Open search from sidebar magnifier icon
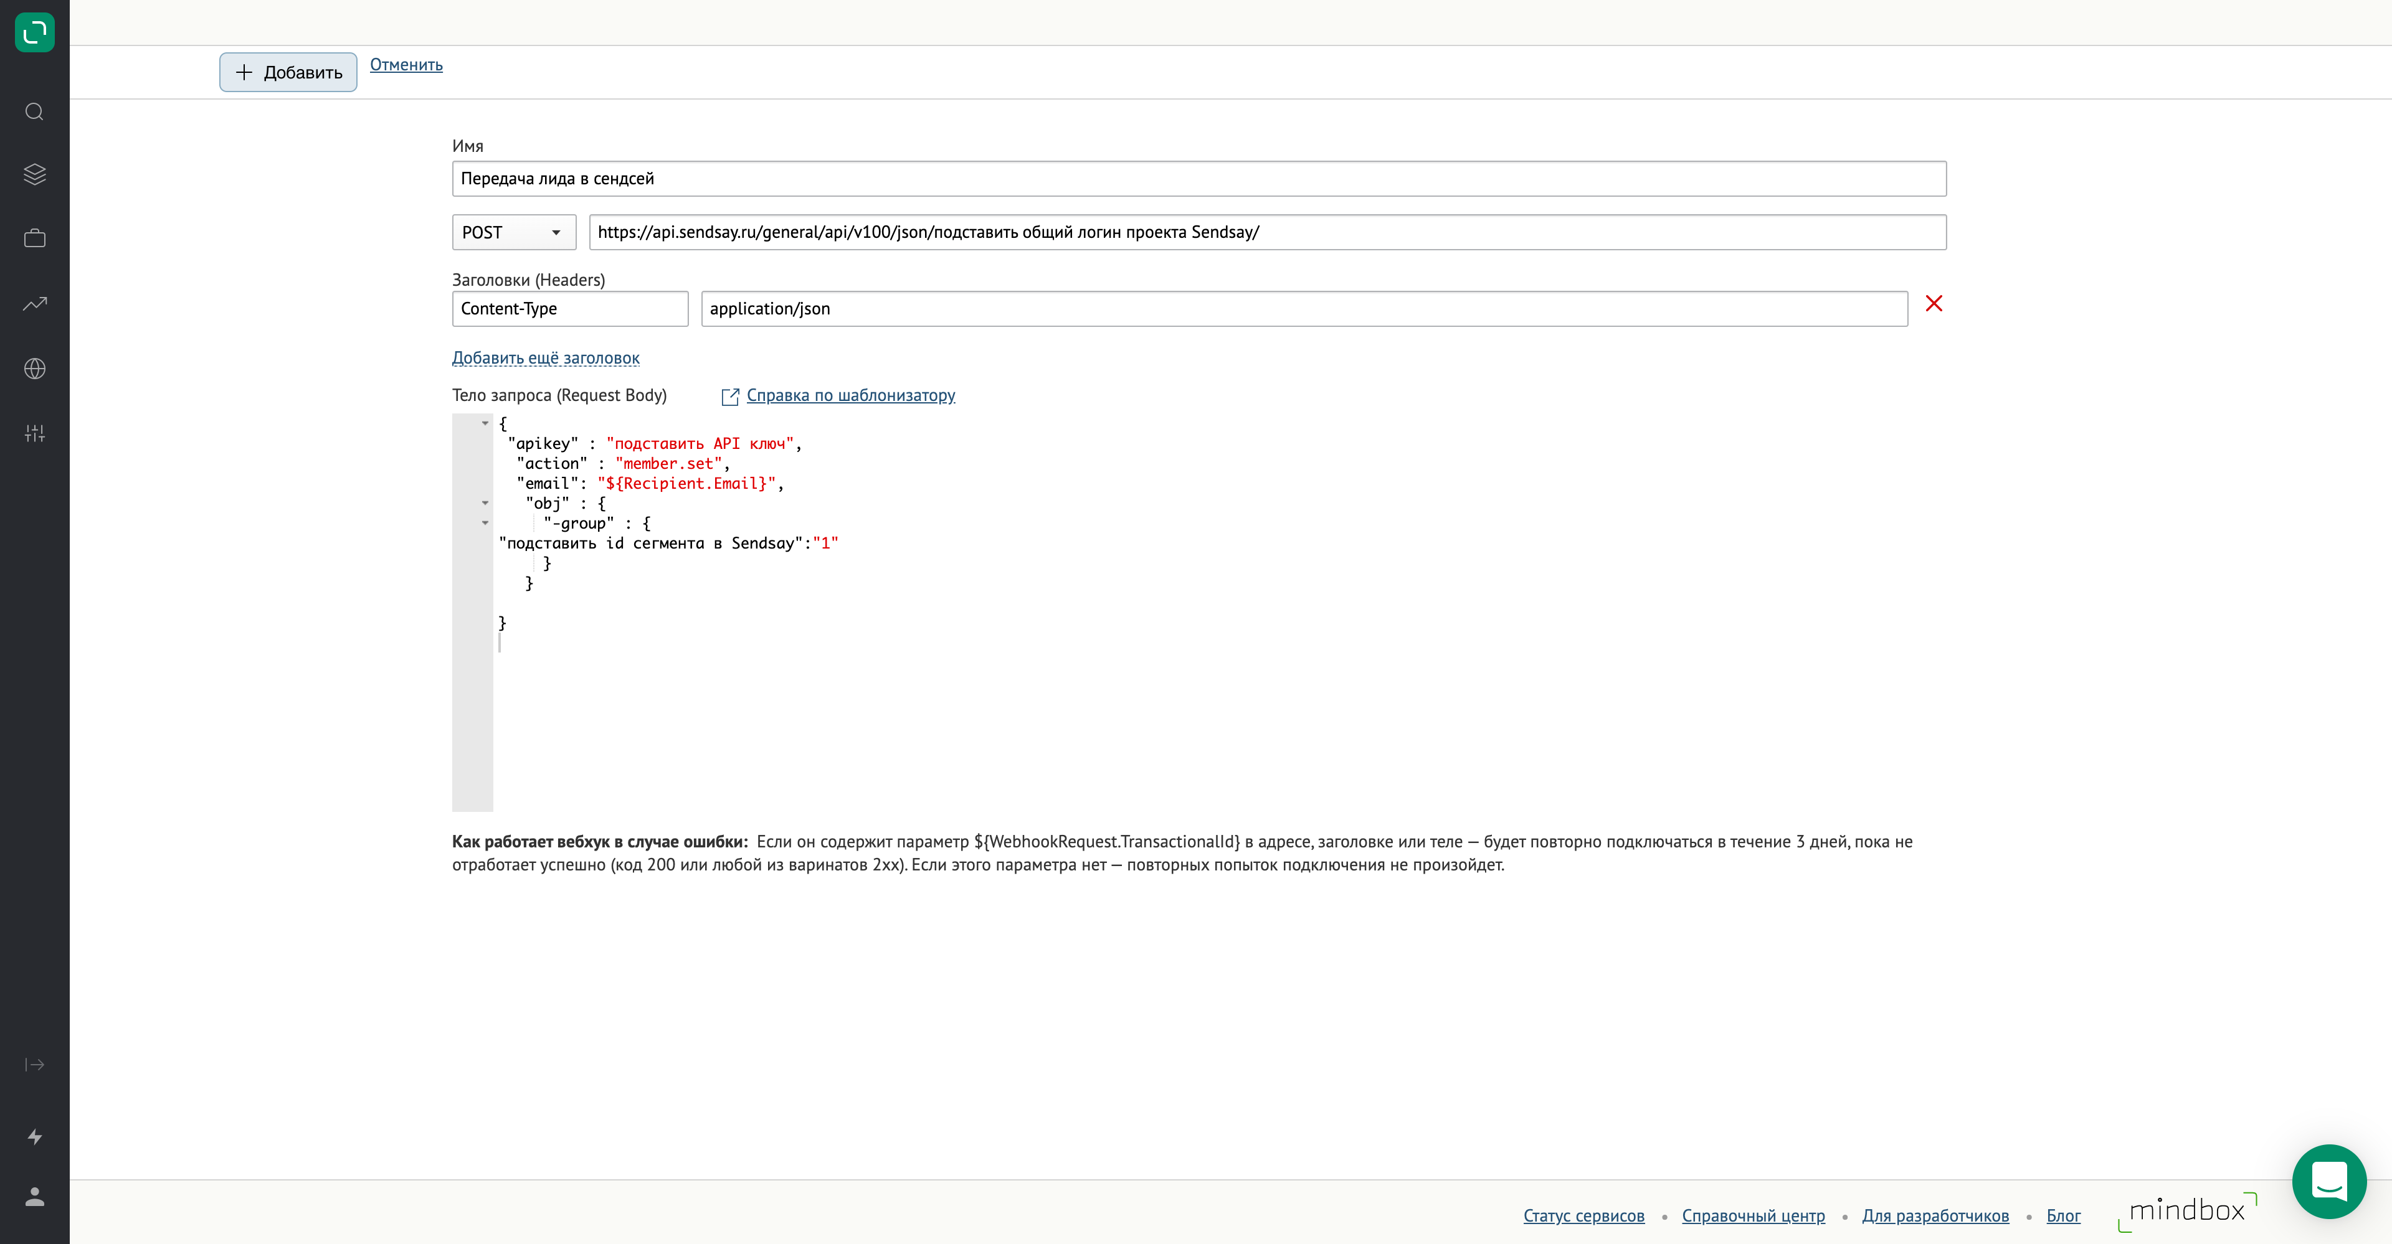Image resolution: width=2392 pixels, height=1244 pixels. click(34, 111)
